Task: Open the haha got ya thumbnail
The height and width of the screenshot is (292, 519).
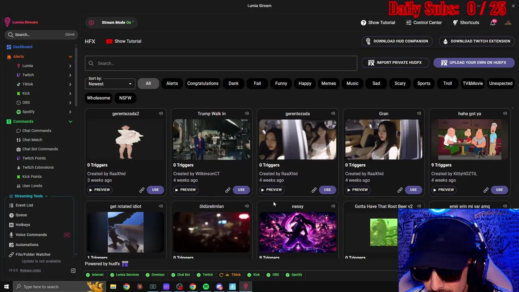Action: point(470,140)
